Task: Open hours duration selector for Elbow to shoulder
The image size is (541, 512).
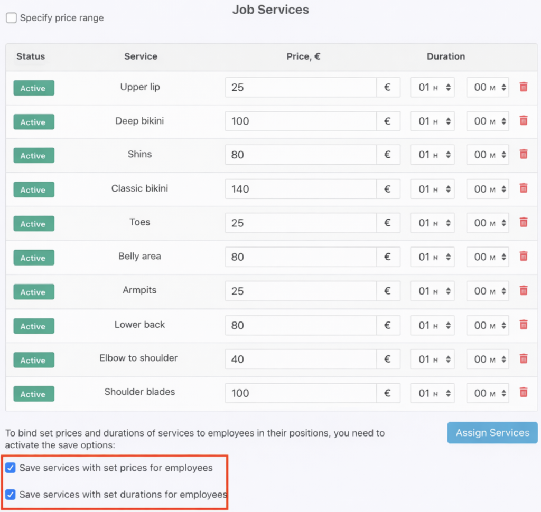Action: 432,359
